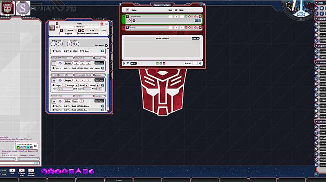The image size is (326, 182).
Task: Open the Integrated dropdown for the Ram weapon
Action: [99, 96]
